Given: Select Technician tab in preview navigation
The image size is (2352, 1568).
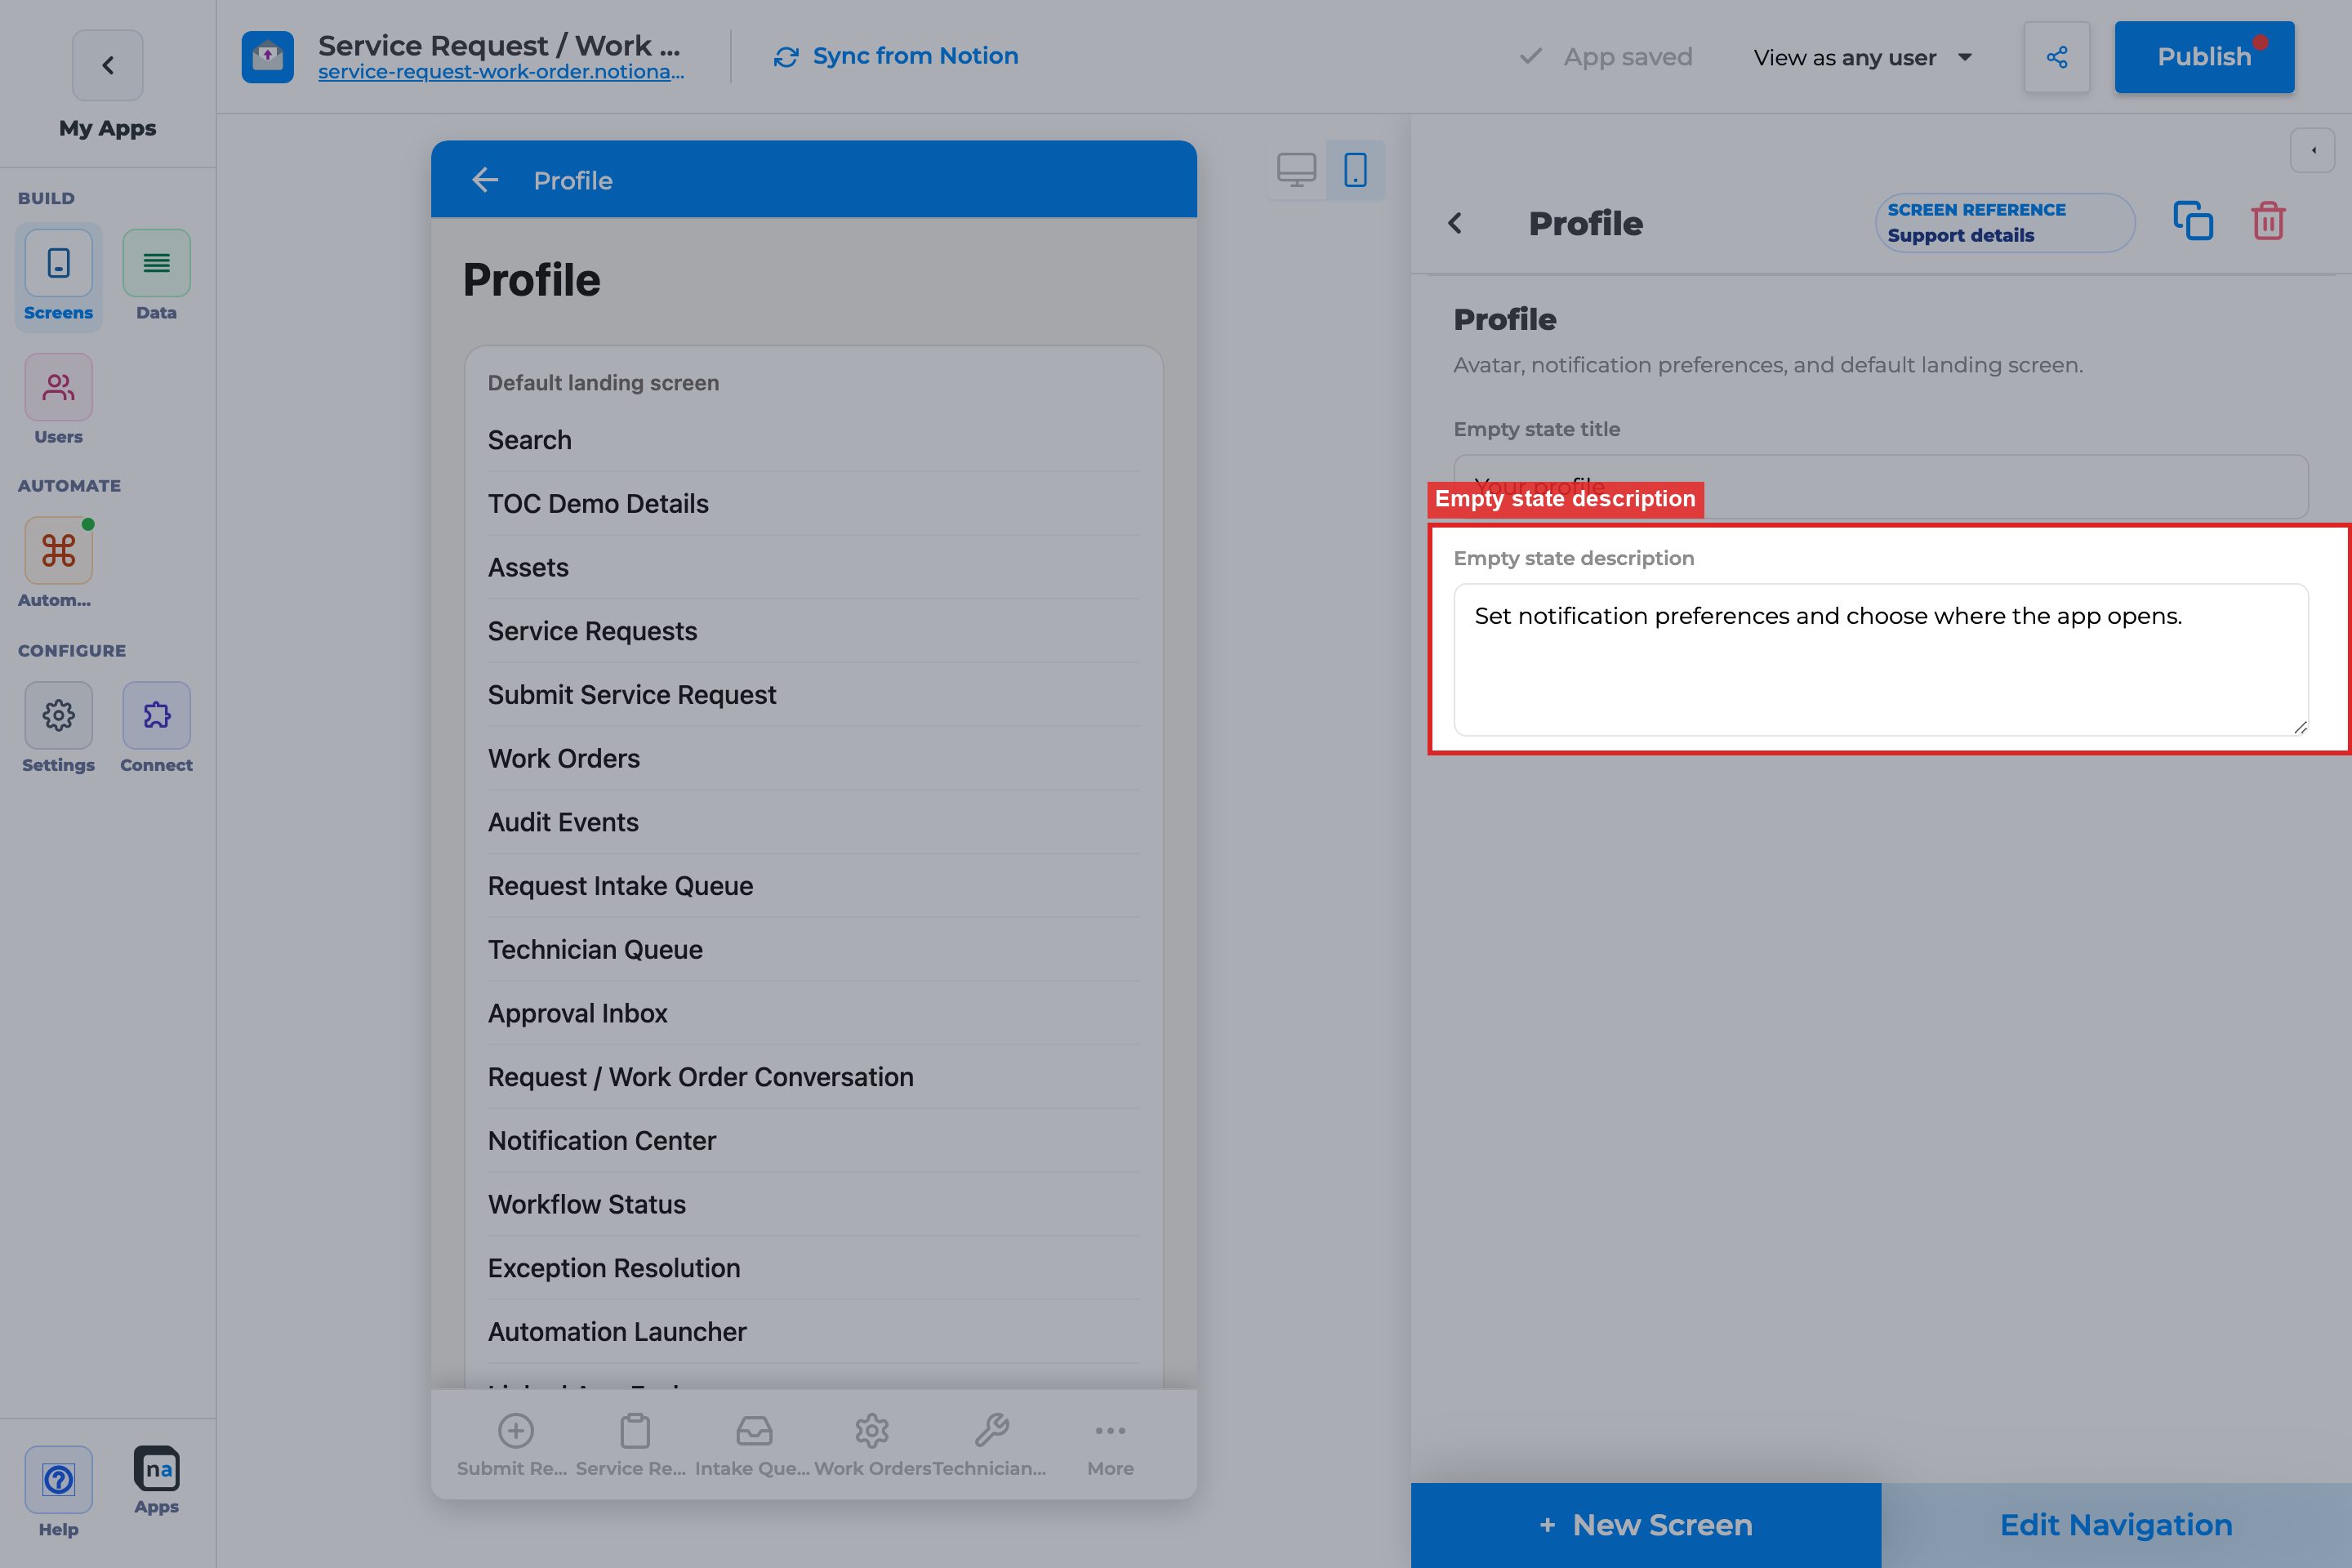Looking at the screenshot, I should 991,1445.
